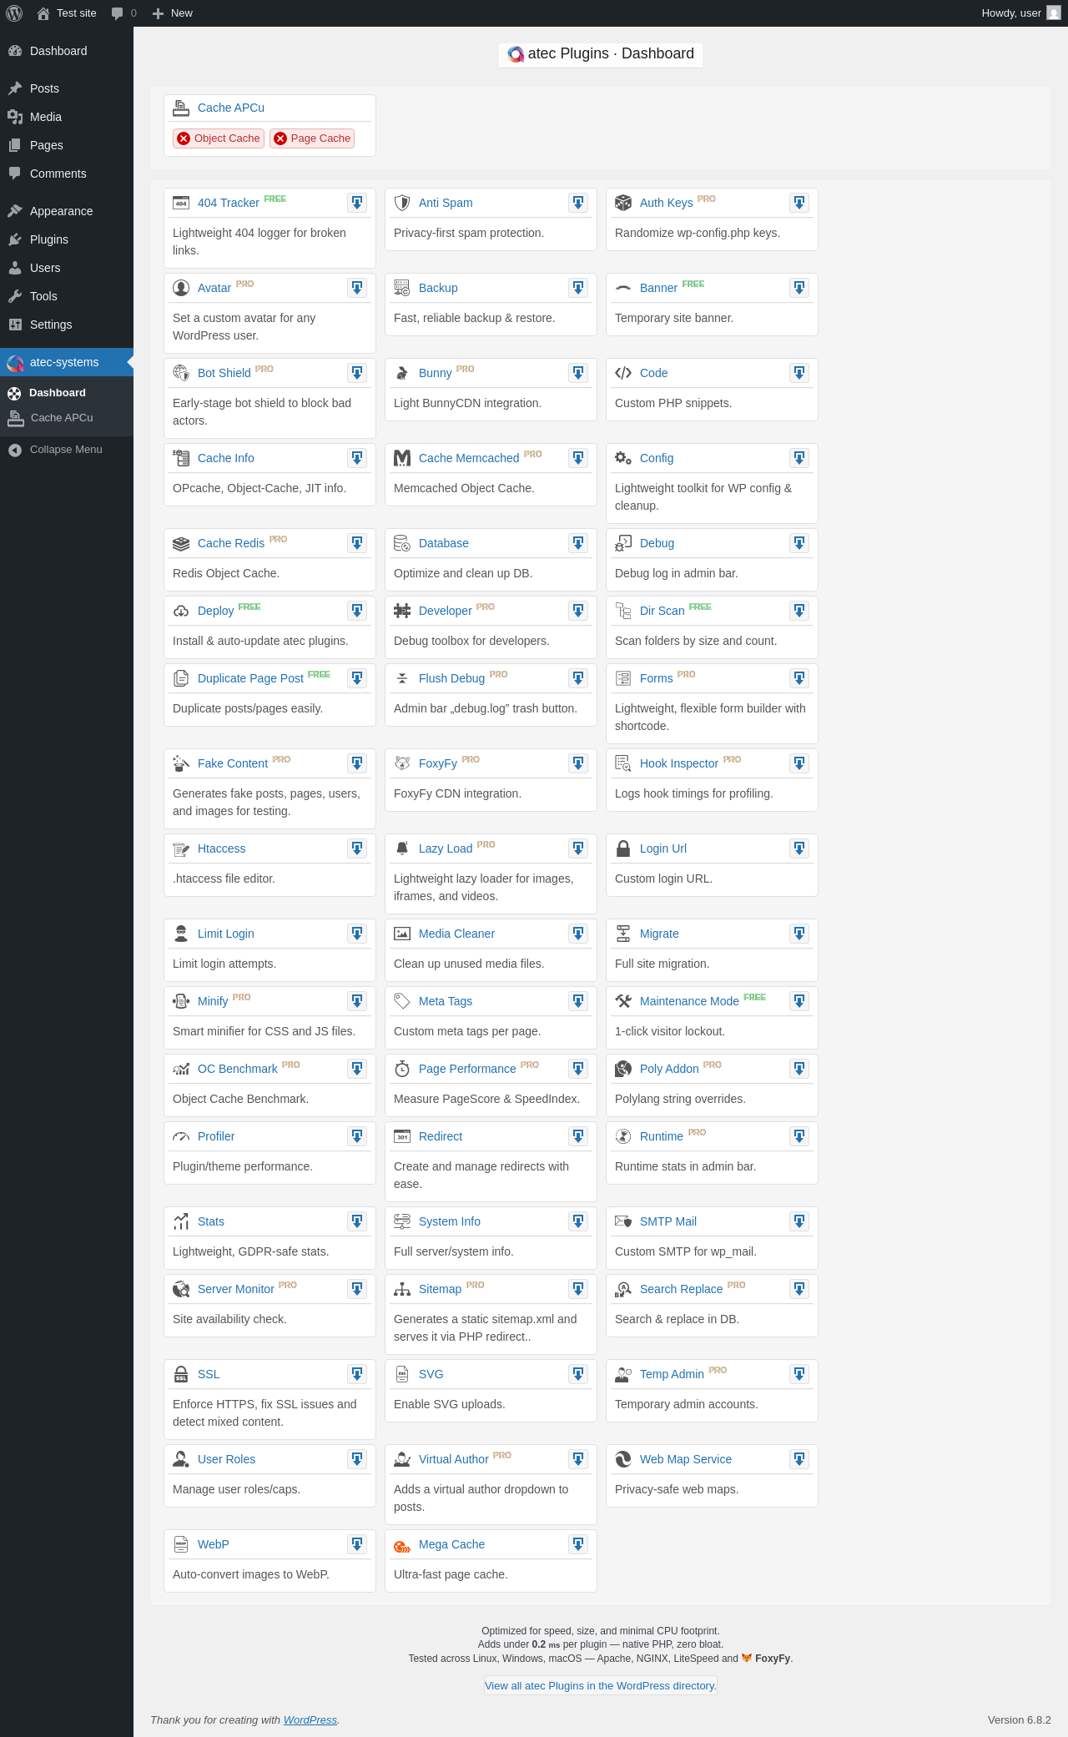Click the red Page Cache status badge
Viewport: 1068px width, 1737px height.
pos(312,138)
